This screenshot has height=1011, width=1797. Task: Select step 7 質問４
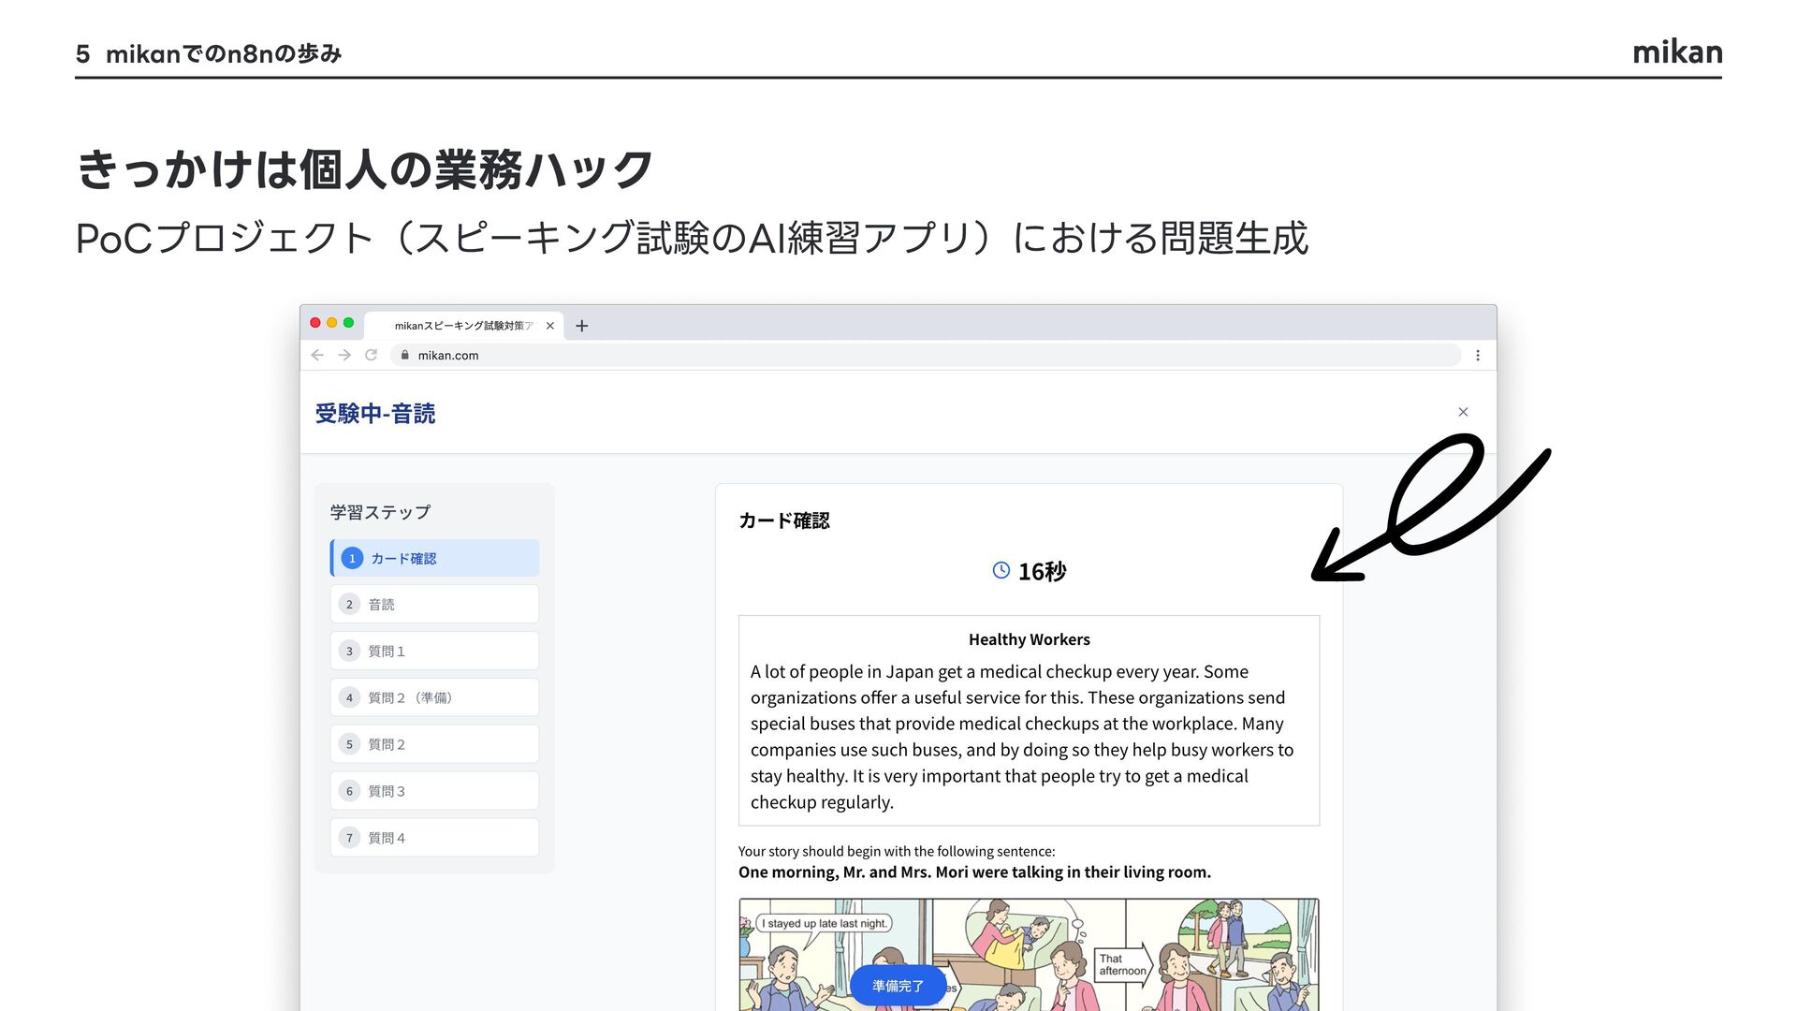tap(435, 839)
